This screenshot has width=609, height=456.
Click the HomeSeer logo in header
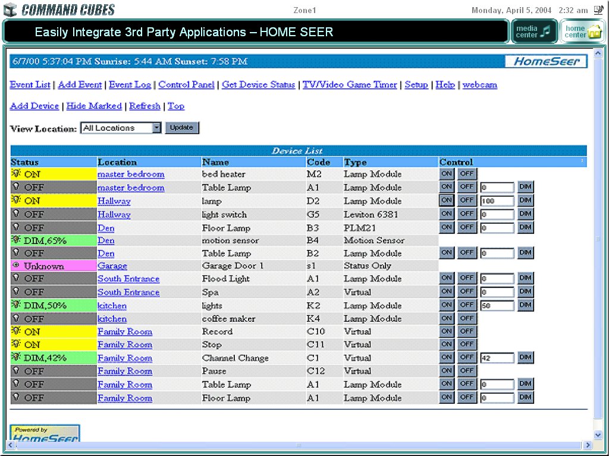[546, 61]
